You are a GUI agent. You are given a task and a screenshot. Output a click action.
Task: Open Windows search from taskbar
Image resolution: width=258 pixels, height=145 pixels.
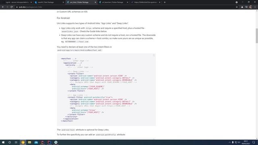click(10, 142)
